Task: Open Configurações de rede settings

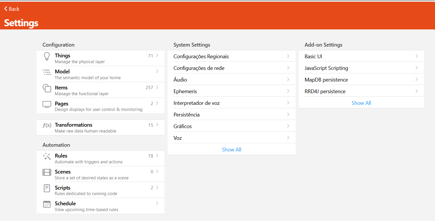Action: pos(199,68)
